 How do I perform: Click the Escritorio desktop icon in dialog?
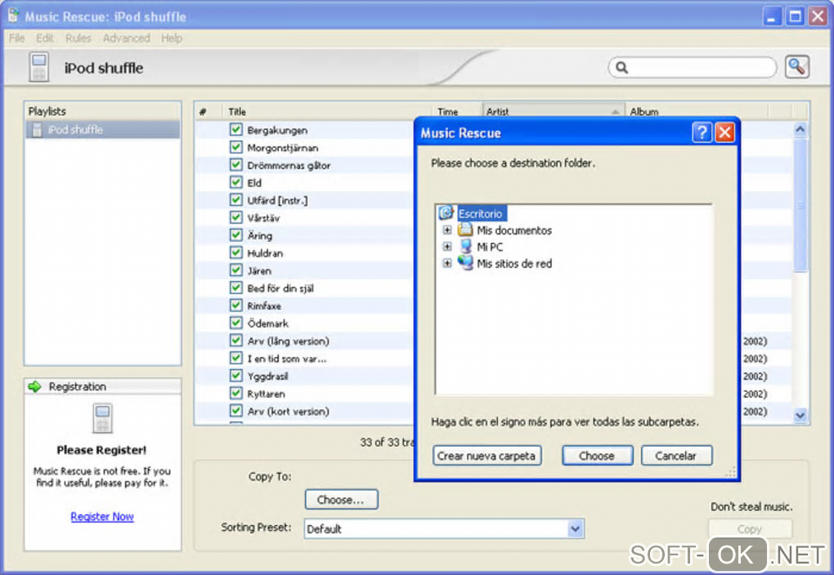tap(446, 213)
